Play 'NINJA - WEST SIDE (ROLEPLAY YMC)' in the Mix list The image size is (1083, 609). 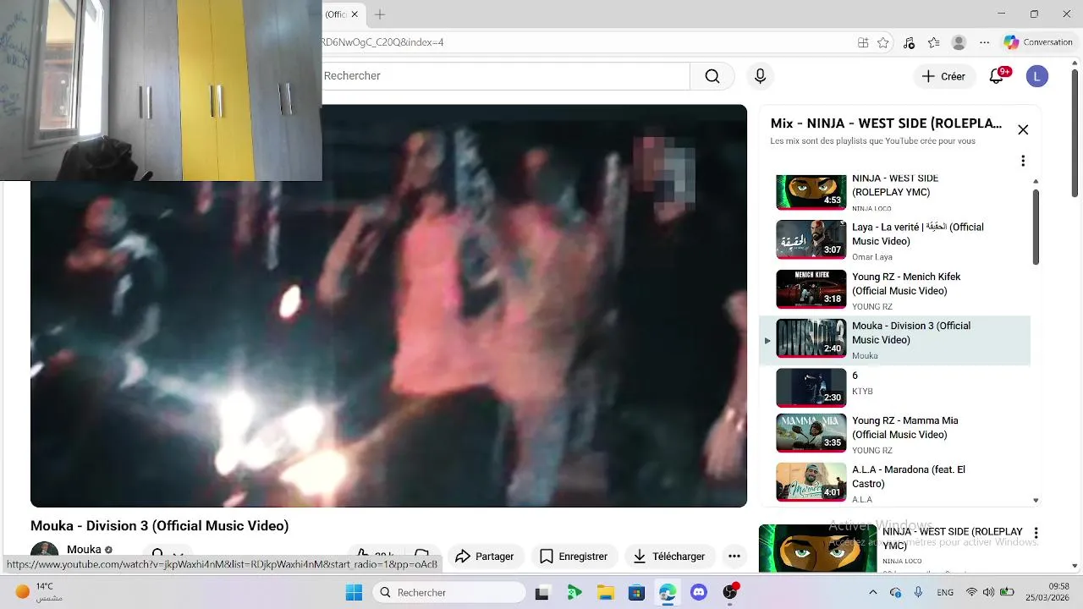point(895,192)
